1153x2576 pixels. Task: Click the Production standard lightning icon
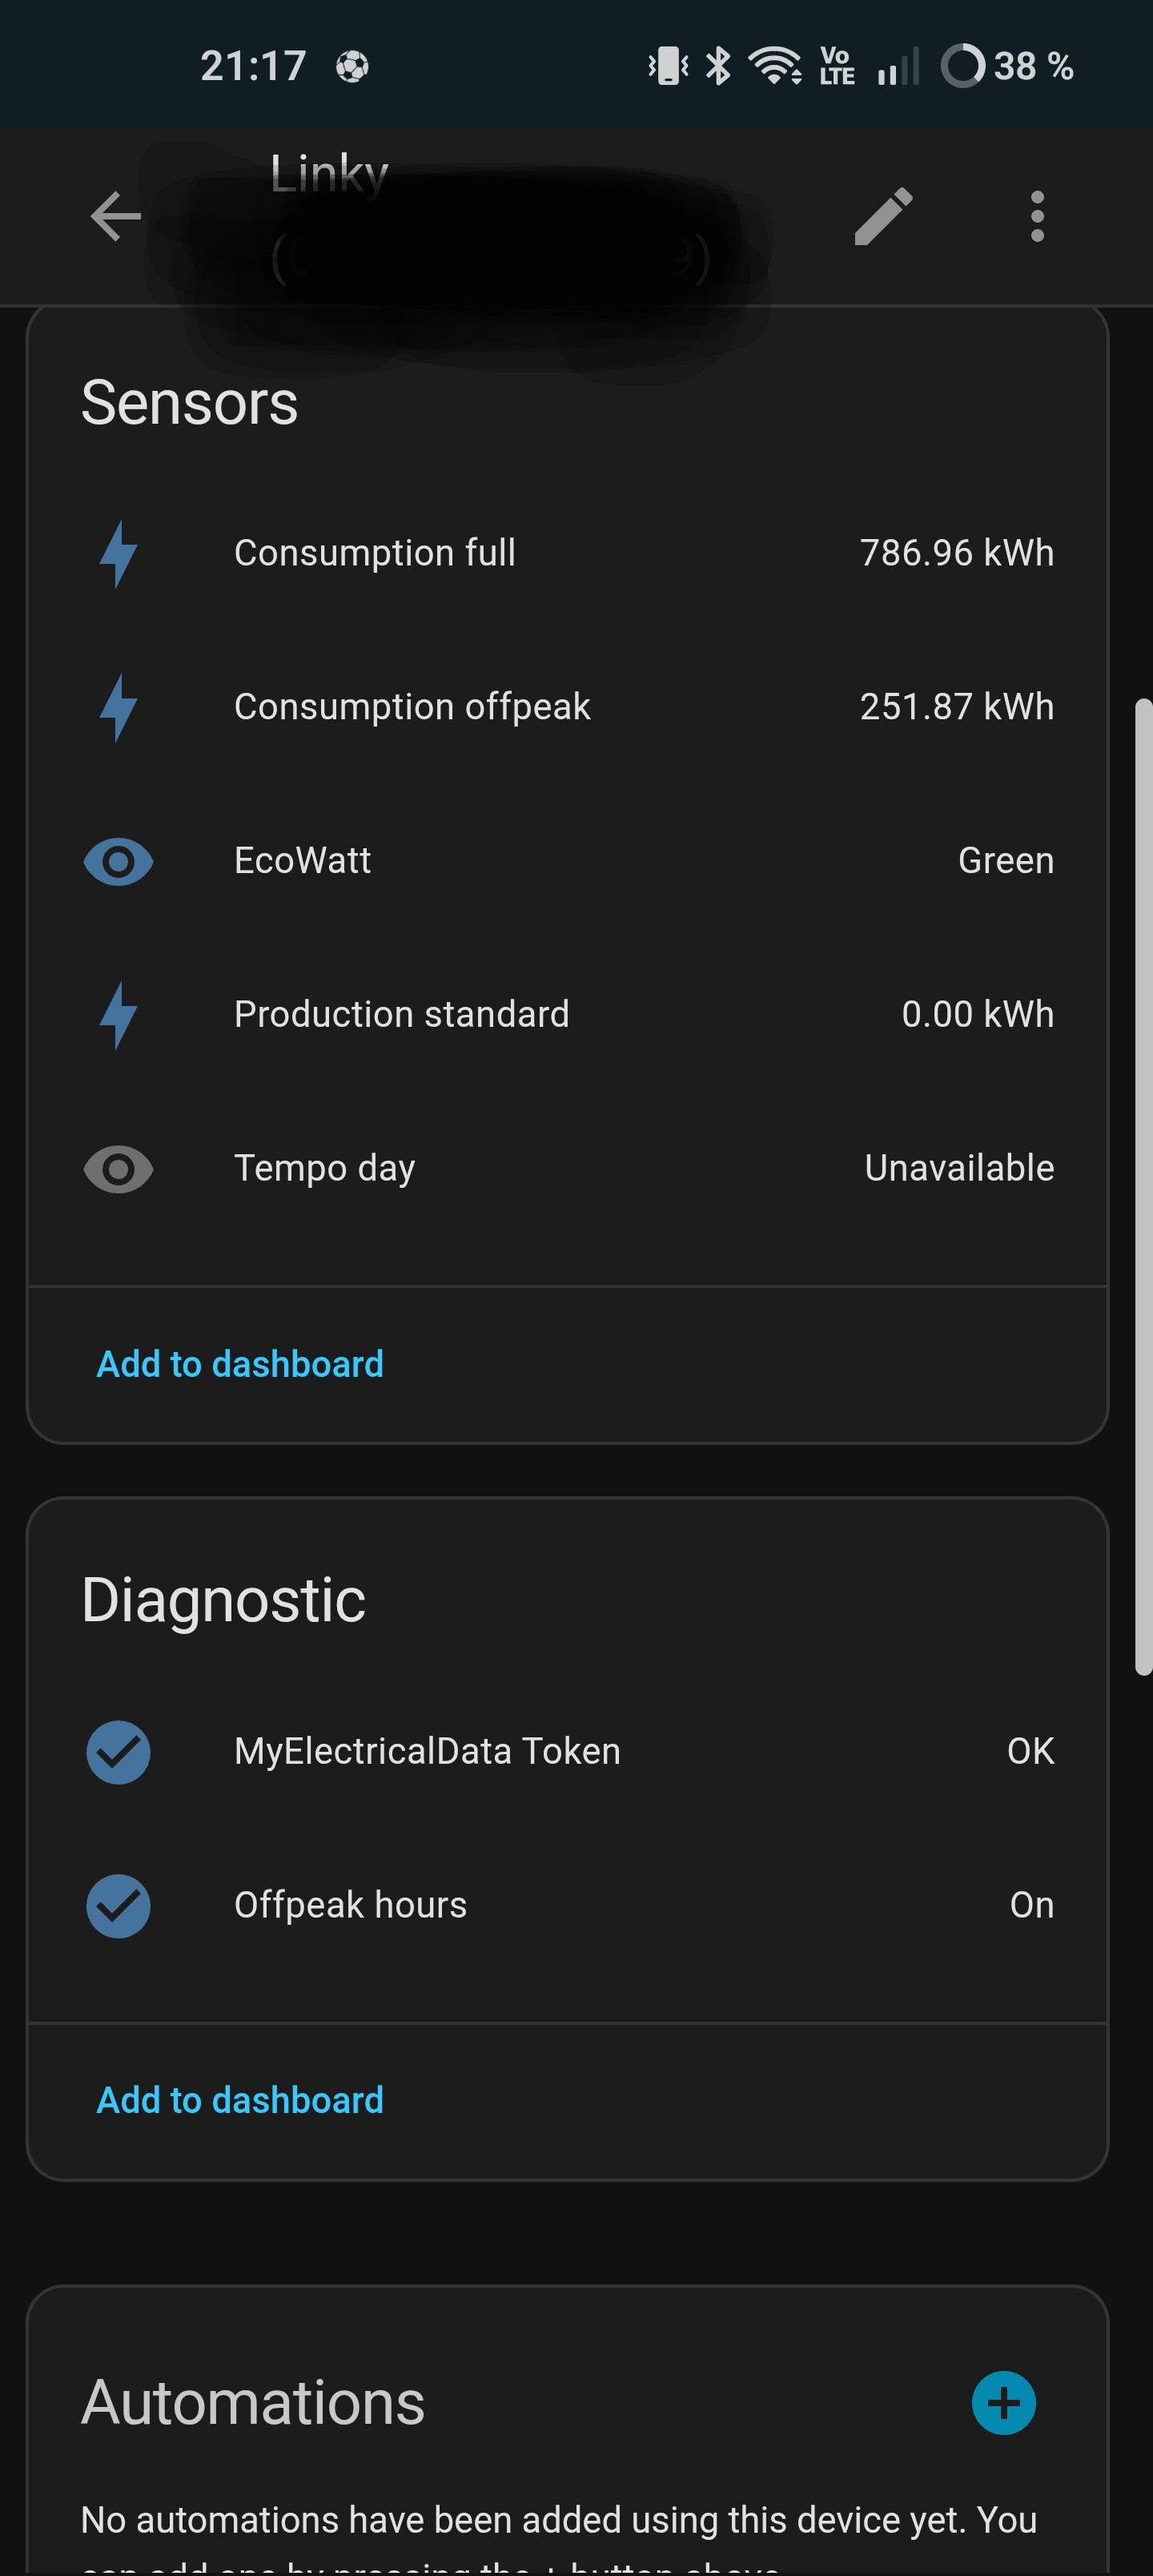[x=118, y=1015]
